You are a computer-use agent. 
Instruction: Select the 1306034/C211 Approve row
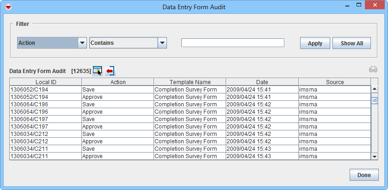(46, 156)
